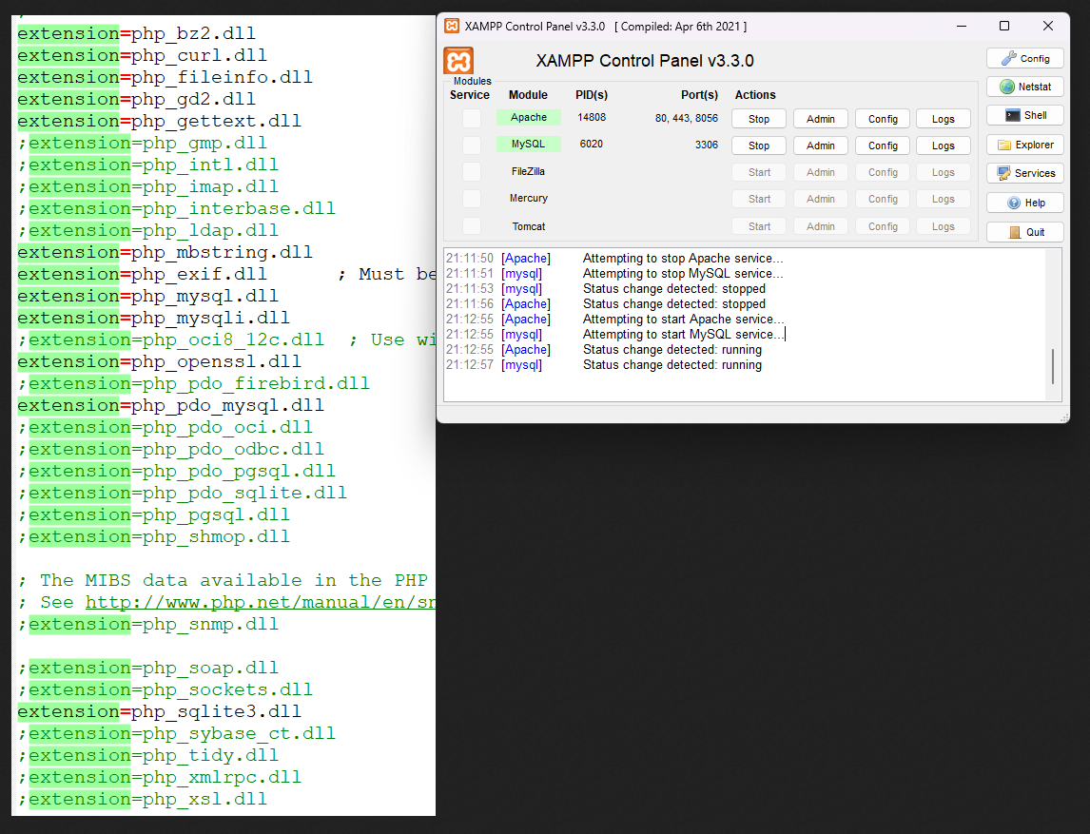Stop the Apache module
This screenshot has width=1090, height=834.
pyautogui.click(x=758, y=119)
